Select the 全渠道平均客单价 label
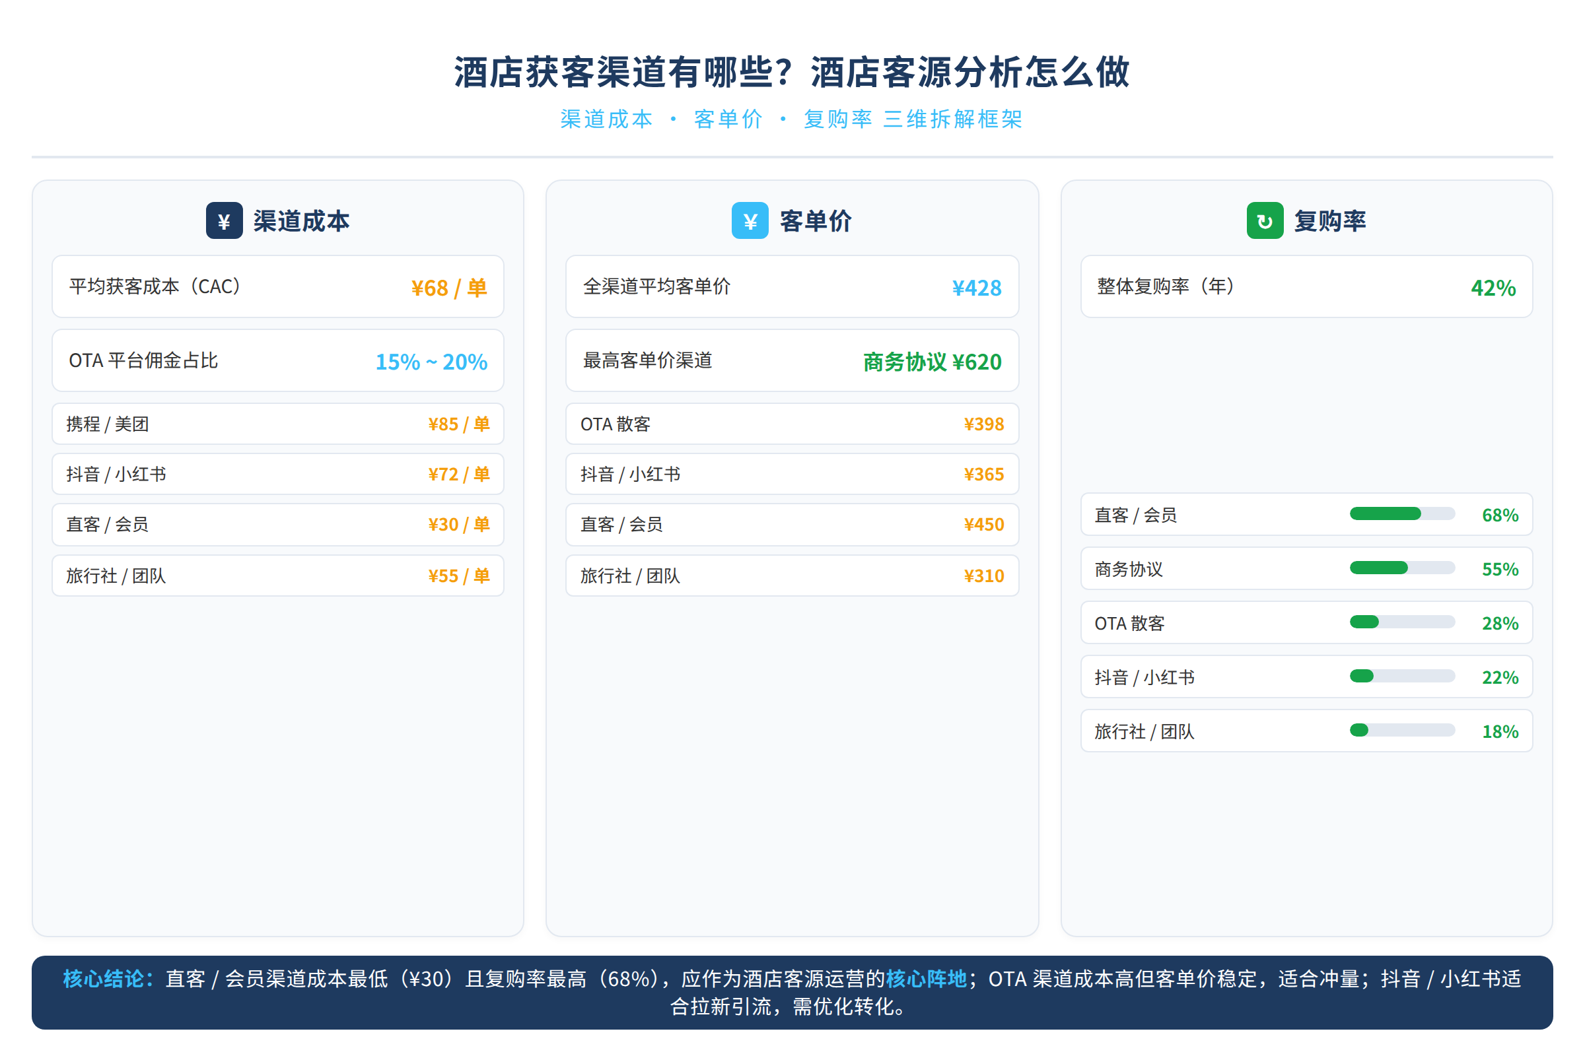1585x1056 pixels. [656, 286]
